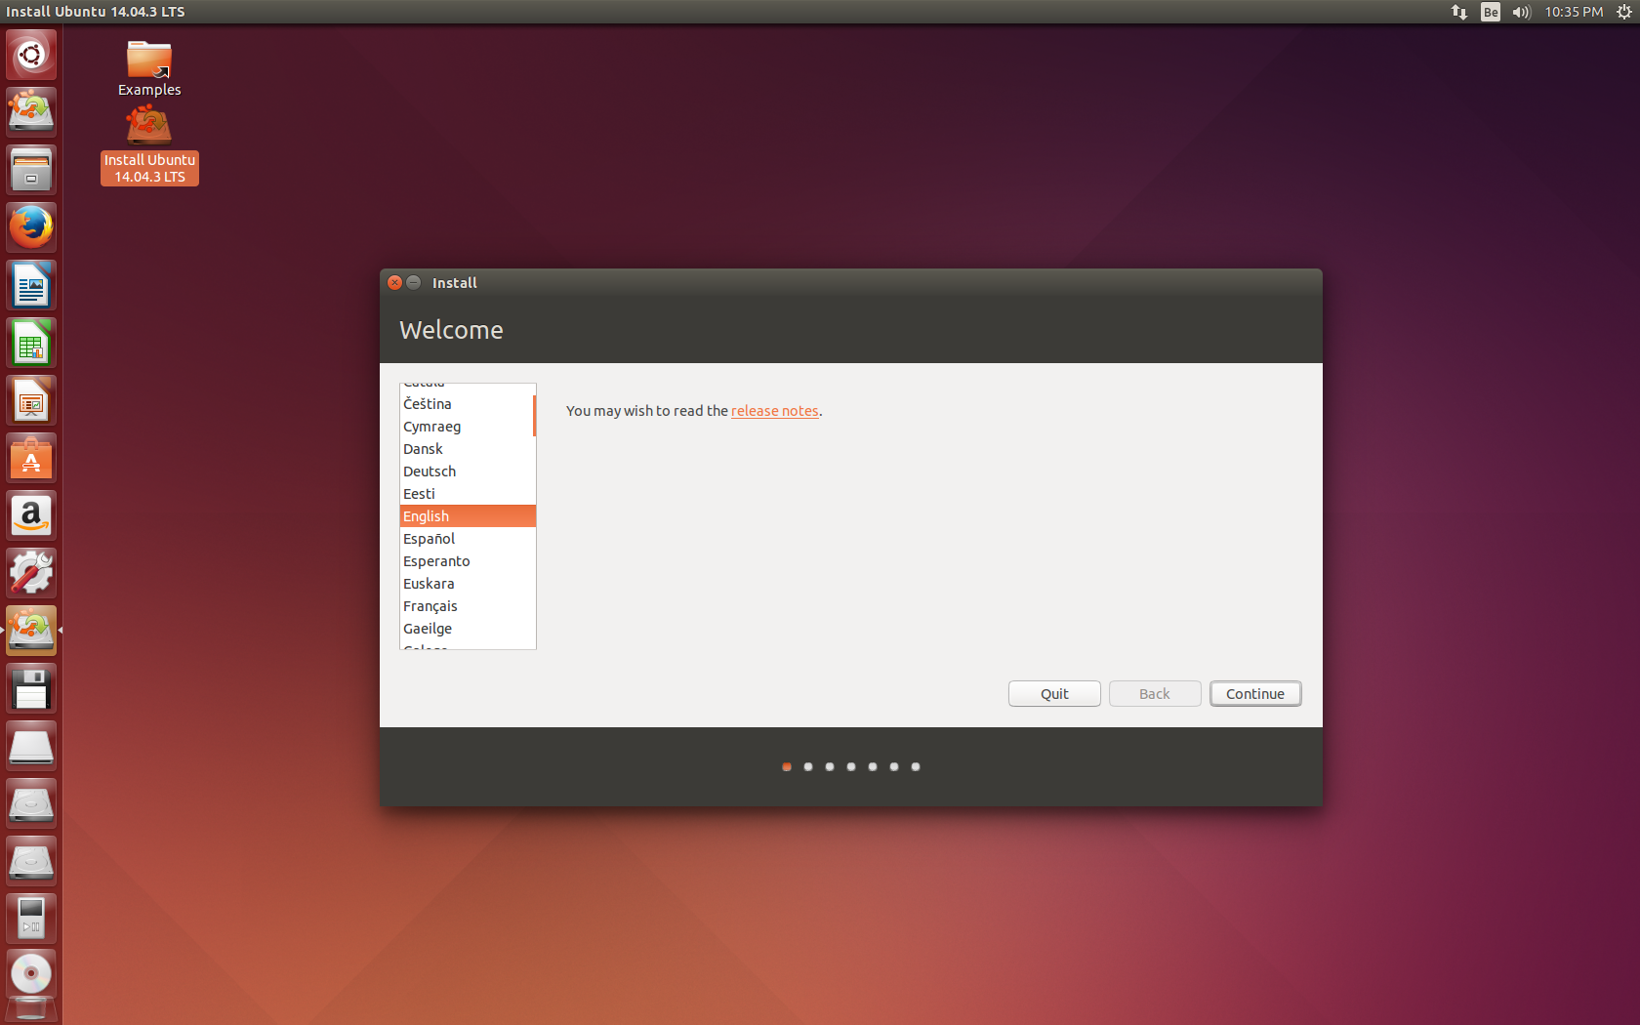Select the Examples folder on the desktop
The width and height of the screenshot is (1640, 1025).
click(x=149, y=68)
